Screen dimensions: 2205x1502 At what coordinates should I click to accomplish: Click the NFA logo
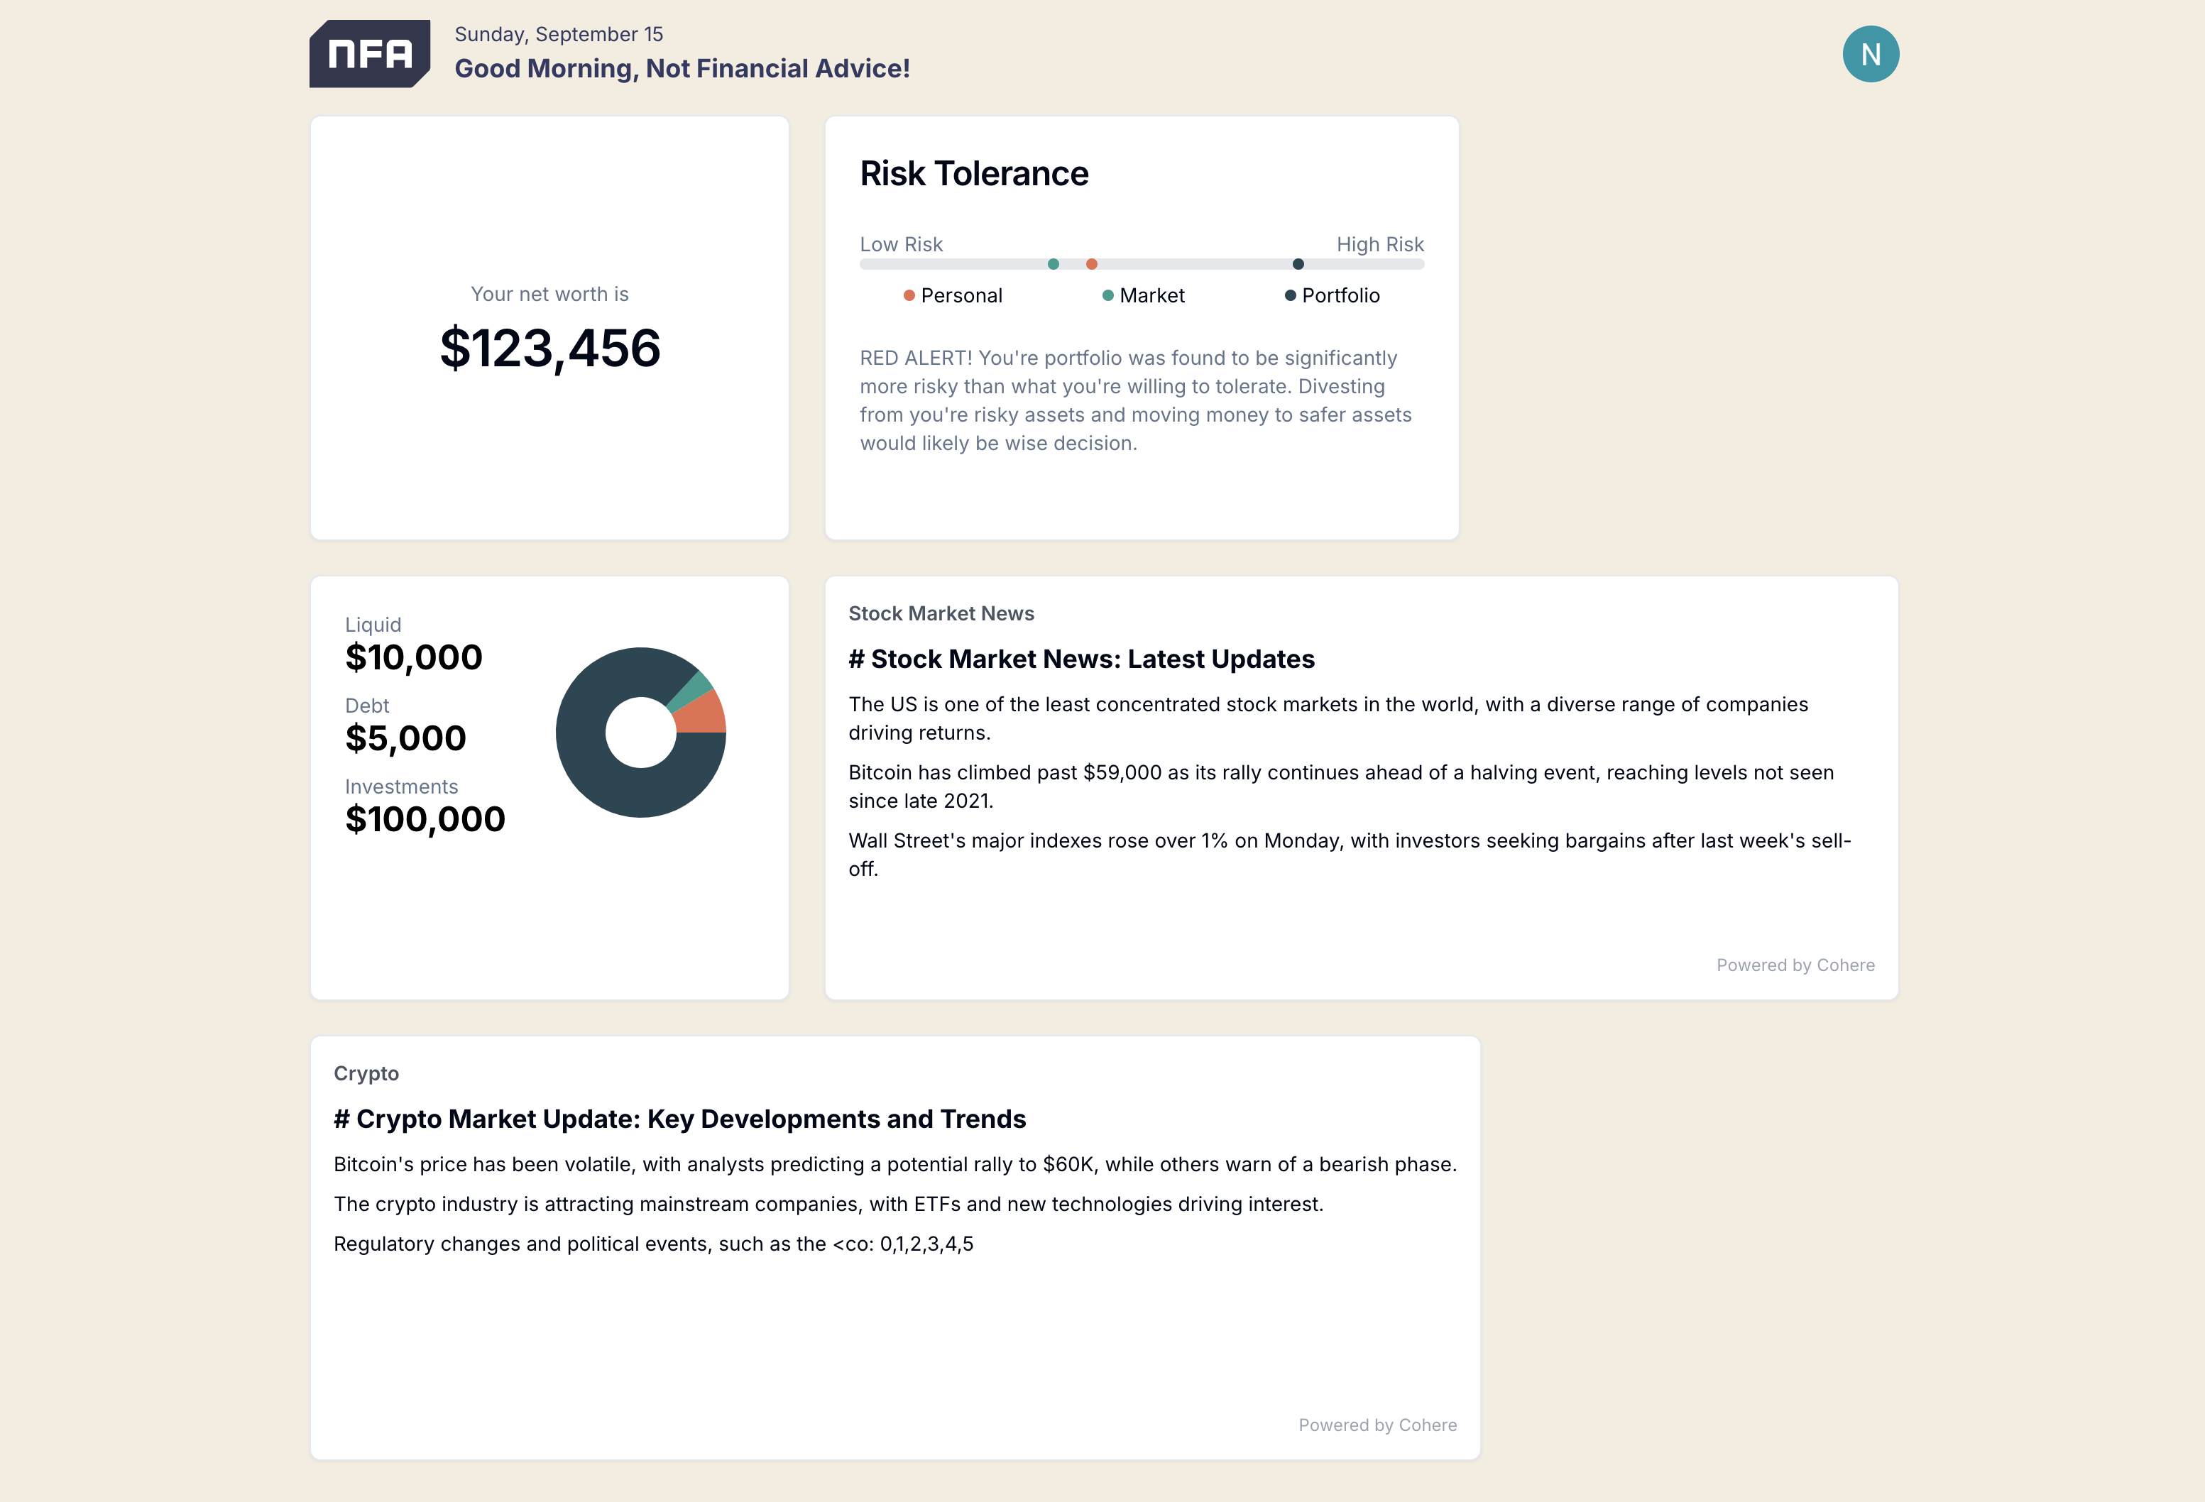pyautogui.click(x=370, y=54)
